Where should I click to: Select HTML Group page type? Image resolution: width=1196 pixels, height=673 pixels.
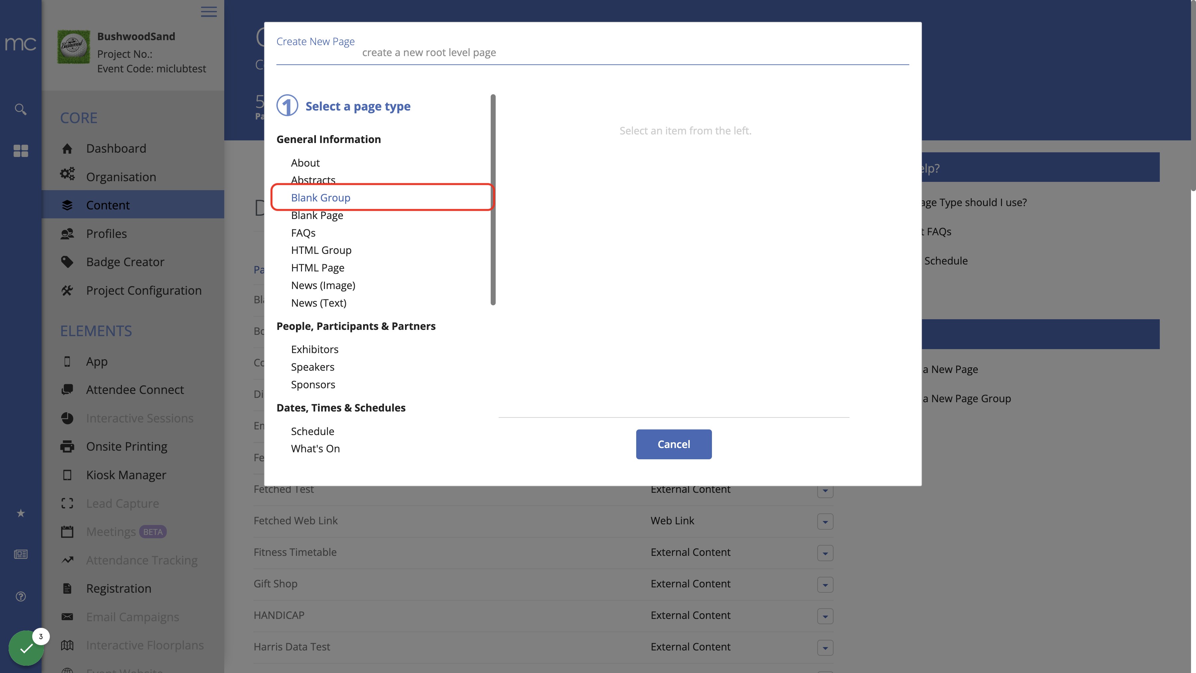click(x=321, y=250)
